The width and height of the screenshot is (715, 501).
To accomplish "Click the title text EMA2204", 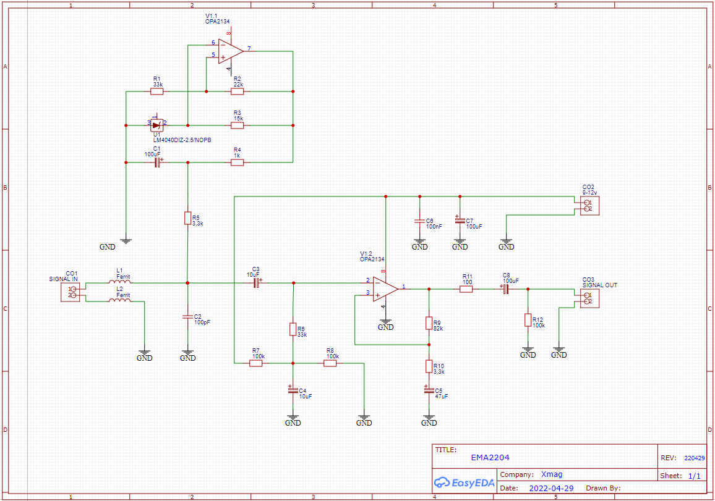I will (x=490, y=458).
